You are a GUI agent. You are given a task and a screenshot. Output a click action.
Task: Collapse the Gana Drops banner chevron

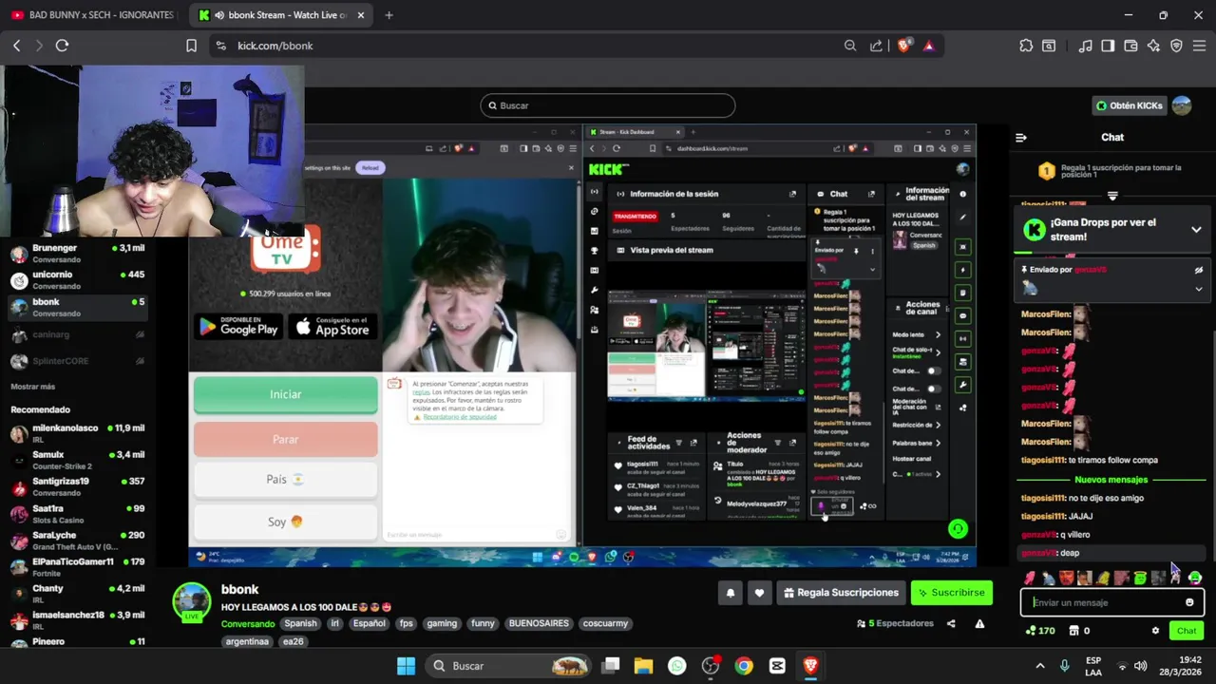1196,230
